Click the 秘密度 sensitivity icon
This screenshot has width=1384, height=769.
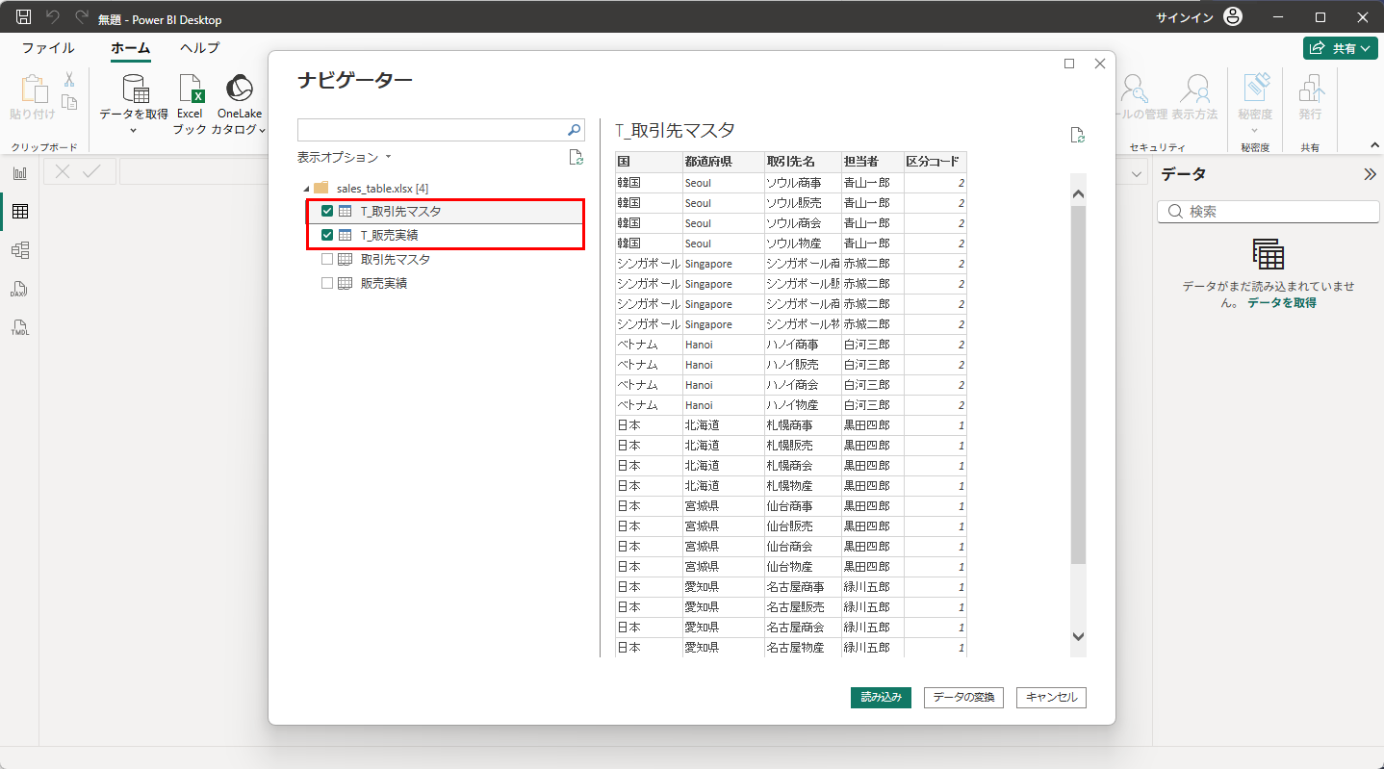click(1255, 89)
